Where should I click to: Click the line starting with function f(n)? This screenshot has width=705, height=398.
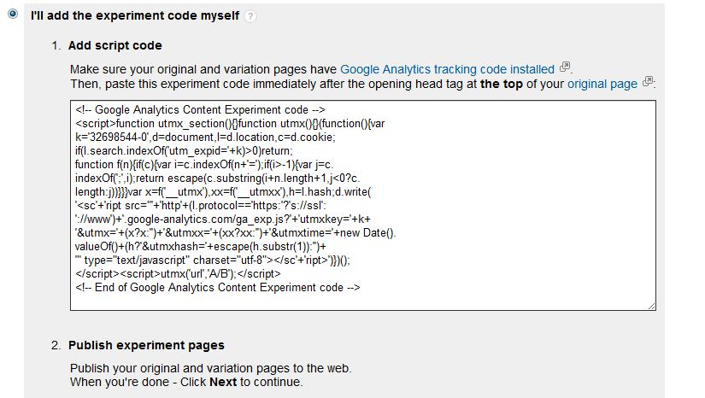204,165
